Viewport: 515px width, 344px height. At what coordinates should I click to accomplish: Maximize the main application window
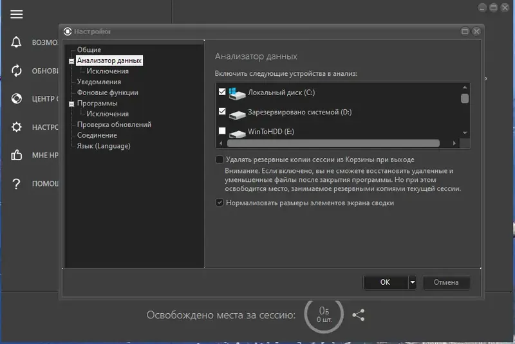493,8
